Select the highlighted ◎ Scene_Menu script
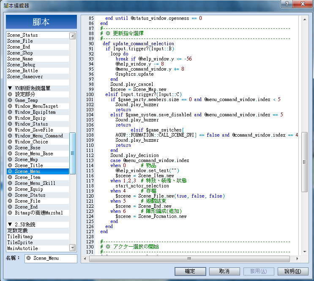This screenshot has width=314, height=281. [38, 171]
